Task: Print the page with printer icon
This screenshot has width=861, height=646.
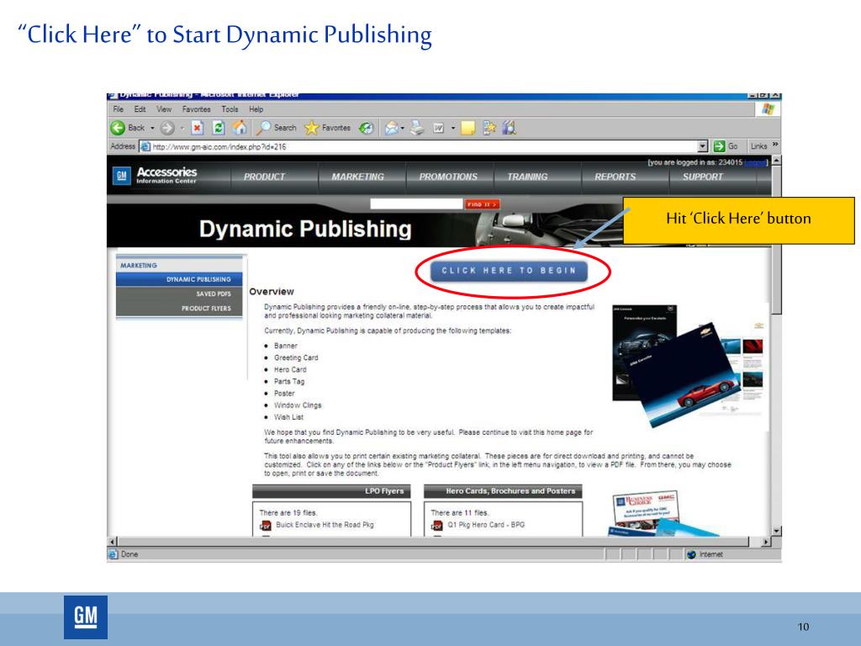Action: click(x=417, y=128)
